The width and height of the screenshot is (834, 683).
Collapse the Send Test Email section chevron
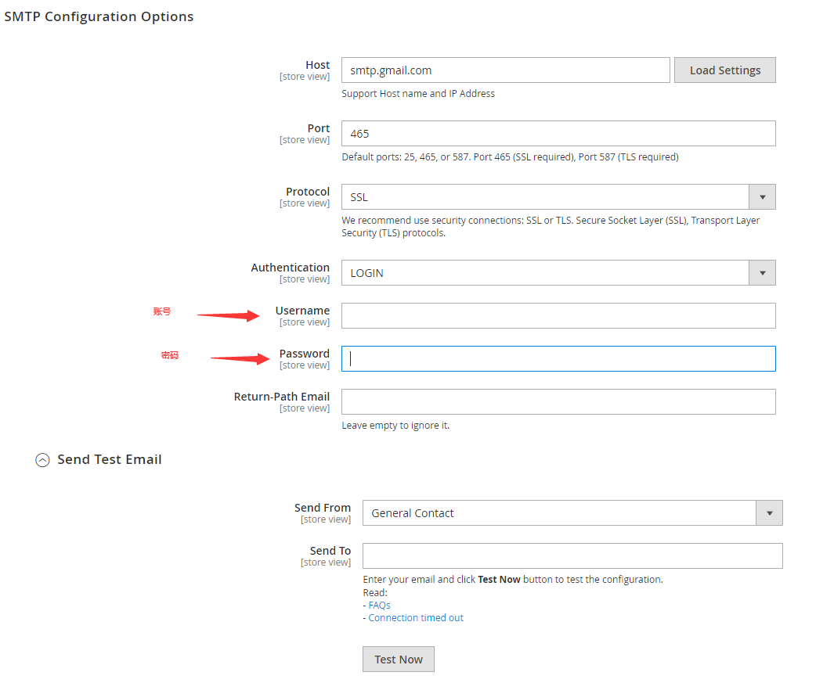point(42,459)
